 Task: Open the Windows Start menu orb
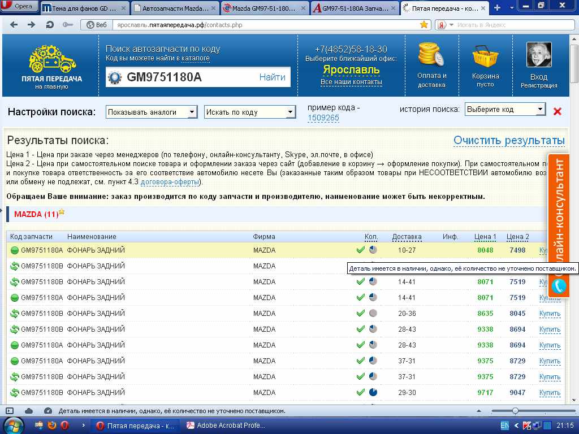(12, 426)
